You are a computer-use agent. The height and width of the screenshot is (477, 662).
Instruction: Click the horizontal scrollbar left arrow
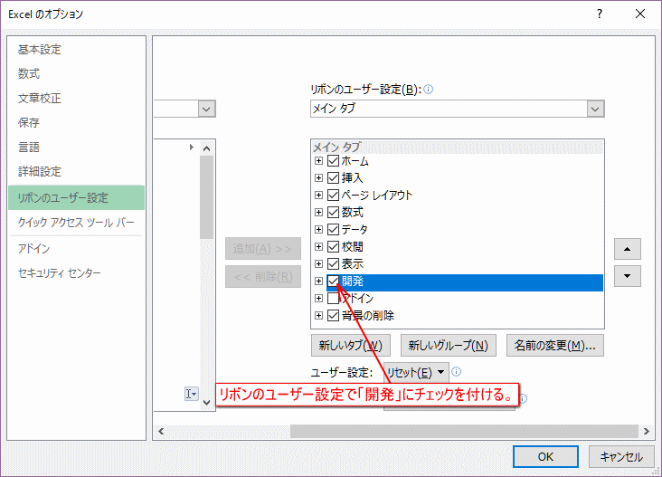[161, 431]
